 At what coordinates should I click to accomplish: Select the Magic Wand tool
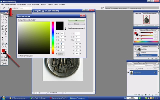point(6,20)
